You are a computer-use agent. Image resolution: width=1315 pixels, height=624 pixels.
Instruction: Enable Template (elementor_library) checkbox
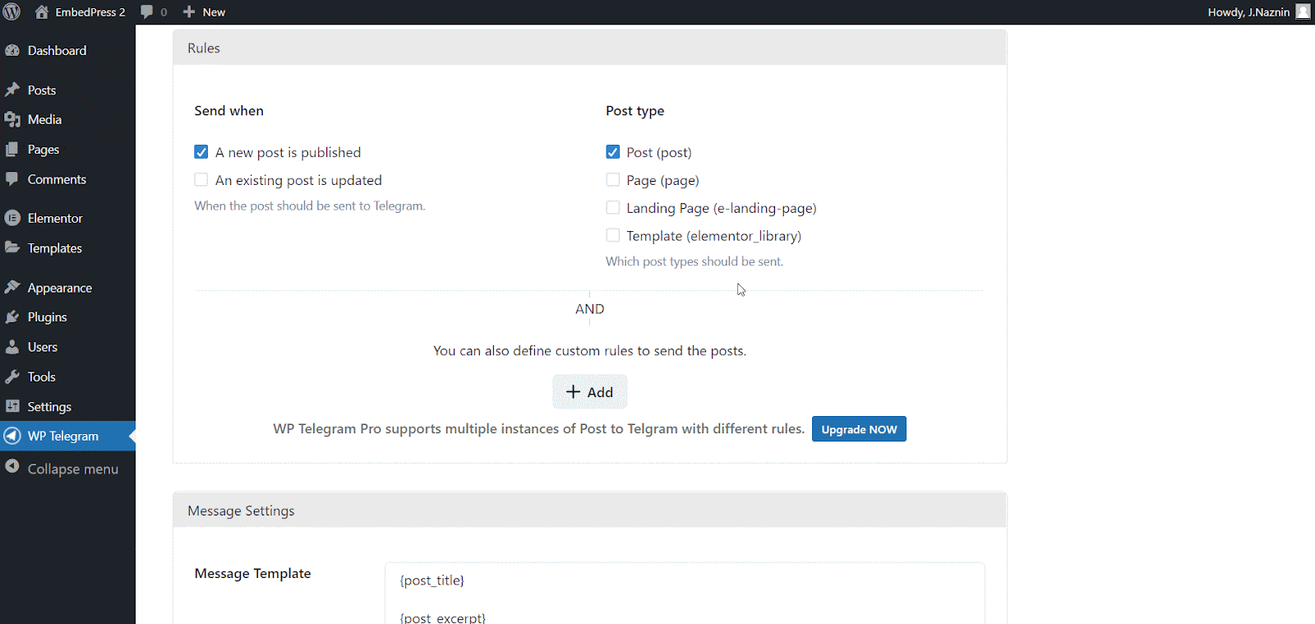pyautogui.click(x=613, y=236)
